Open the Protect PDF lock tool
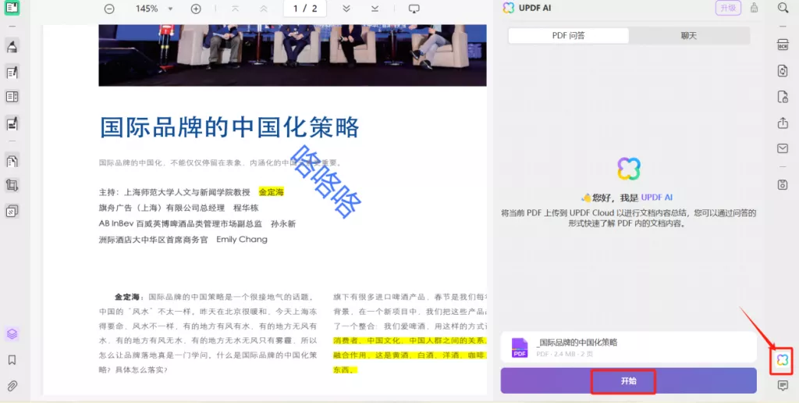799x403 pixels. (783, 97)
